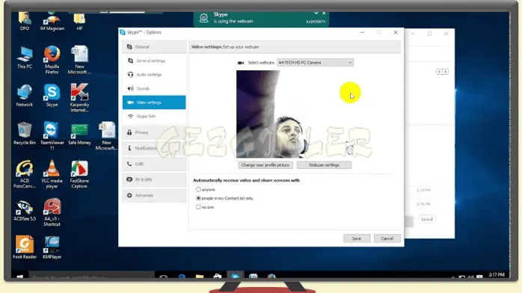Image resolution: width=522 pixels, height=293 pixels.
Task: Click the ACDSee 5.0 desktop icon
Action: (25, 210)
